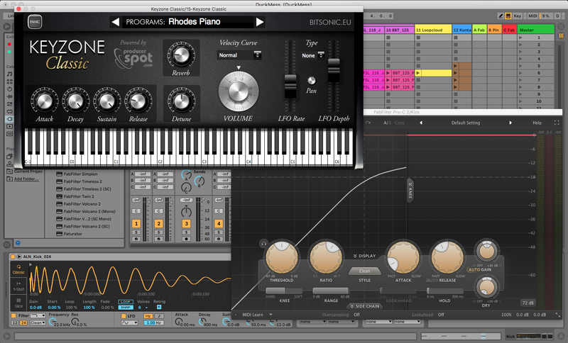Viewport: 568px width, 343px height.
Task: Toggle the LFO on switch in Simpler
Action: click(123, 316)
